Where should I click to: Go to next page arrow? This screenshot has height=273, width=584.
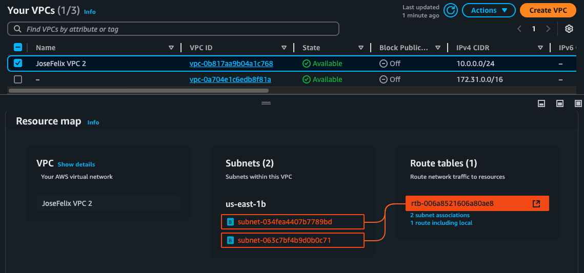[548, 29]
